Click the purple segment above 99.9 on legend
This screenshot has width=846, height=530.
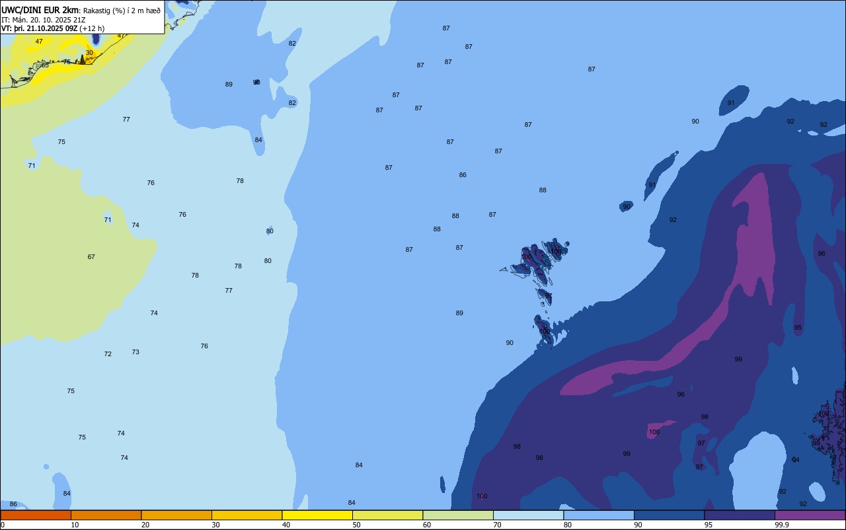[x=810, y=515]
